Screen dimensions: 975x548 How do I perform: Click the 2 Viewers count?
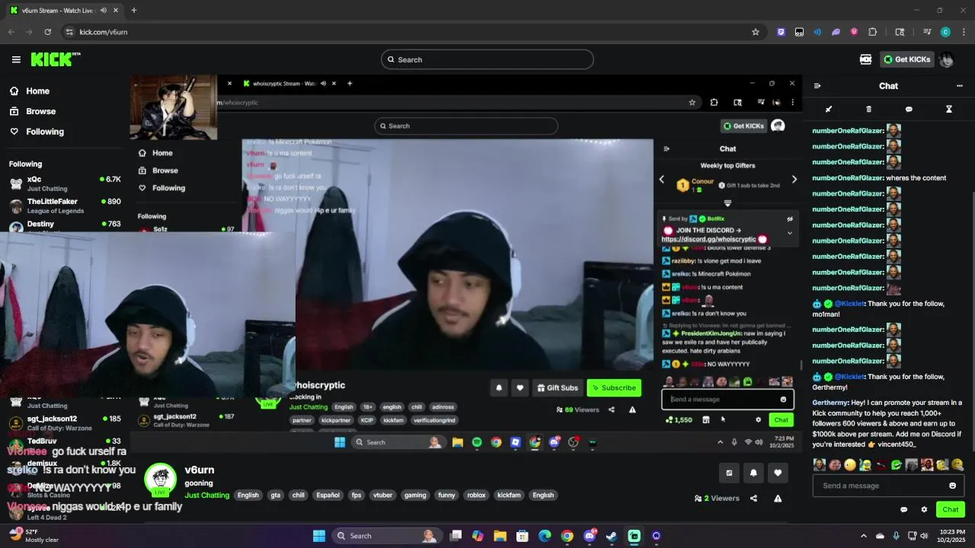[717, 499]
